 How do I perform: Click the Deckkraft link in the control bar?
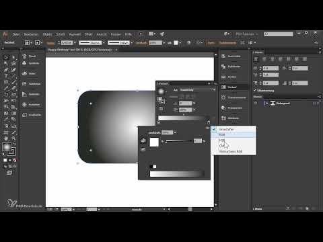click(x=141, y=43)
